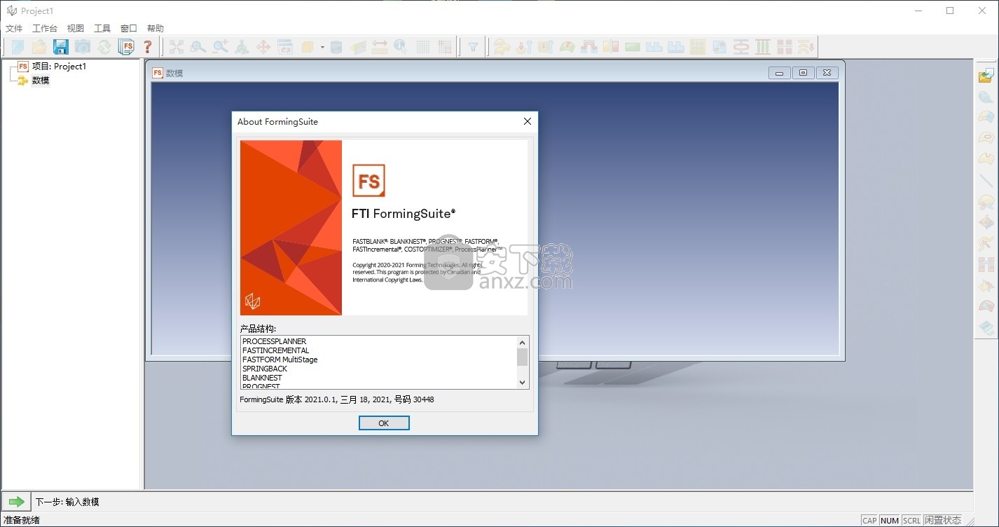This screenshot has width=999, height=527.
Task: Minimize the 数模 child window
Action: coord(779,73)
